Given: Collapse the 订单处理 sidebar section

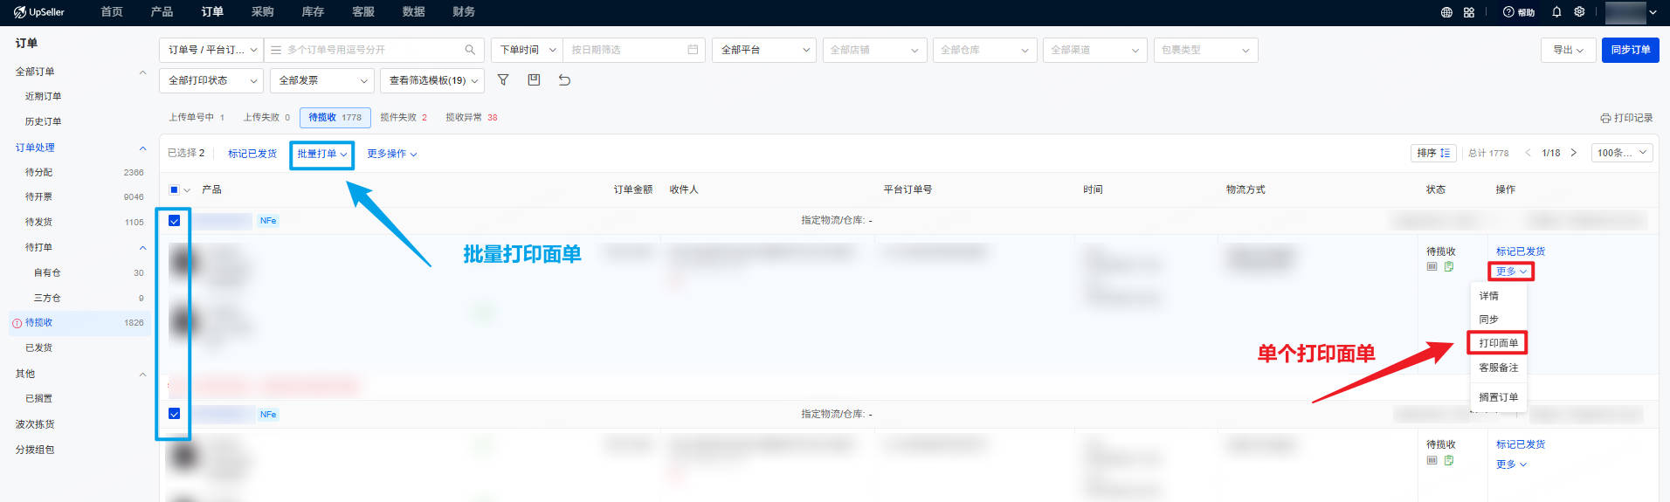Looking at the screenshot, I should pos(142,148).
